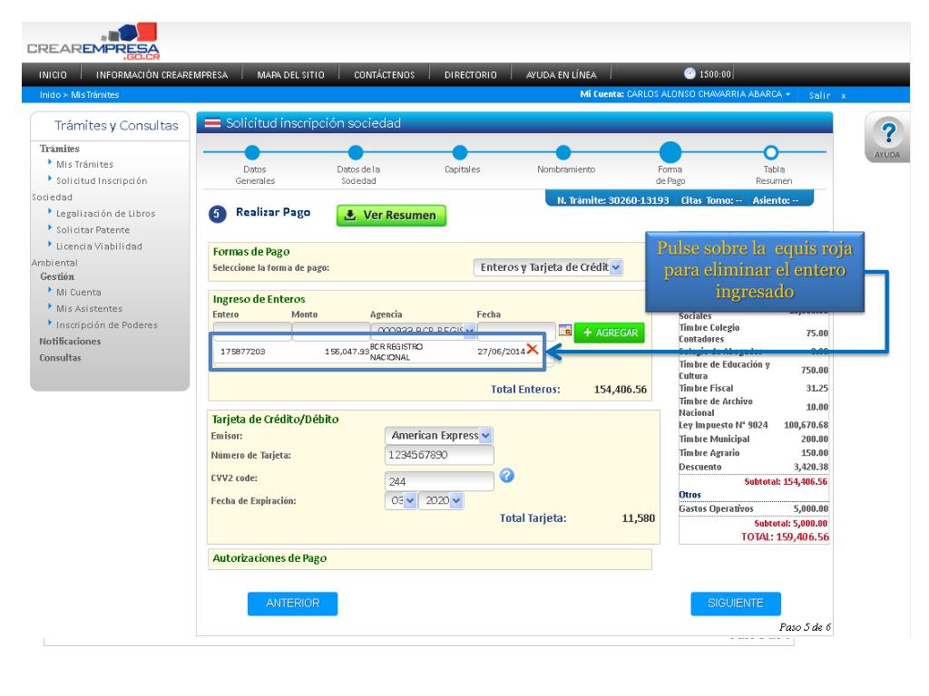Open the forma de pago dropdown

tap(548, 267)
